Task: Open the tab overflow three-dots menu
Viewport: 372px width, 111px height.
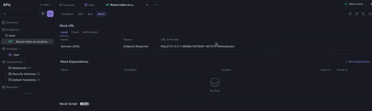Action: [x=155, y=5]
